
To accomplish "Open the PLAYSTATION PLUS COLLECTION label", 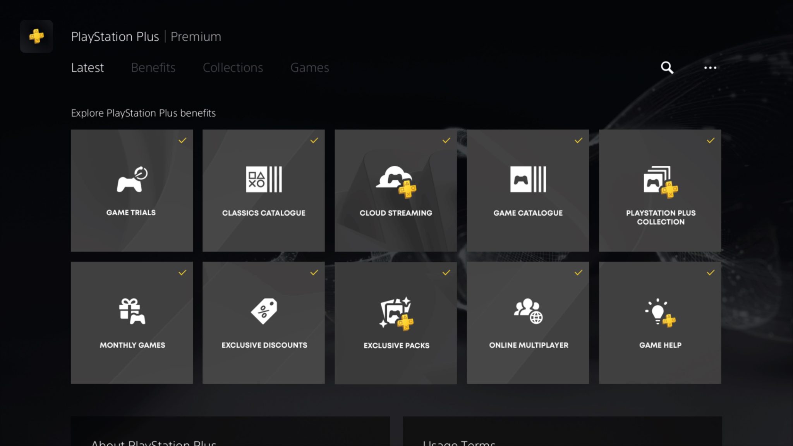I will [661, 217].
